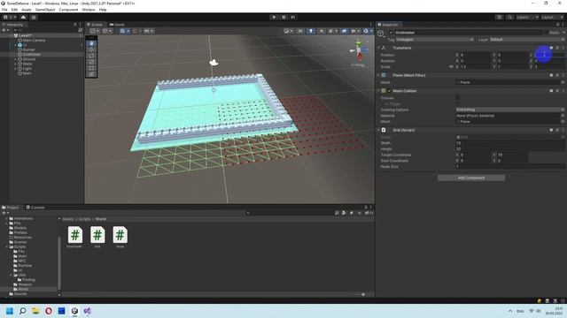Image resolution: width=567 pixels, height=318 pixels.
Task: Toggle the Scene view lighting button
Action: 311,31
